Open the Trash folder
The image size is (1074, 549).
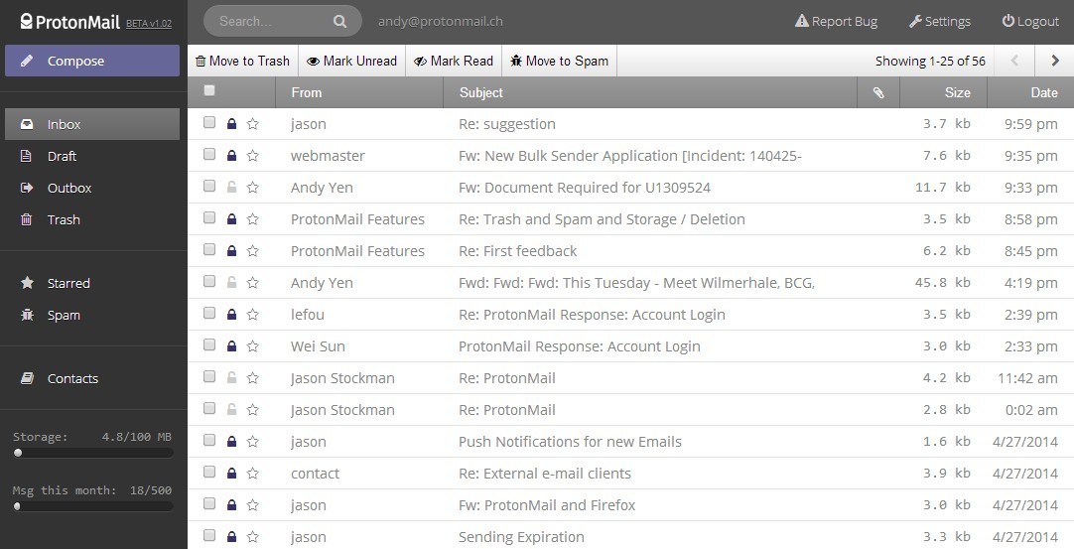[x=64, y=219]
